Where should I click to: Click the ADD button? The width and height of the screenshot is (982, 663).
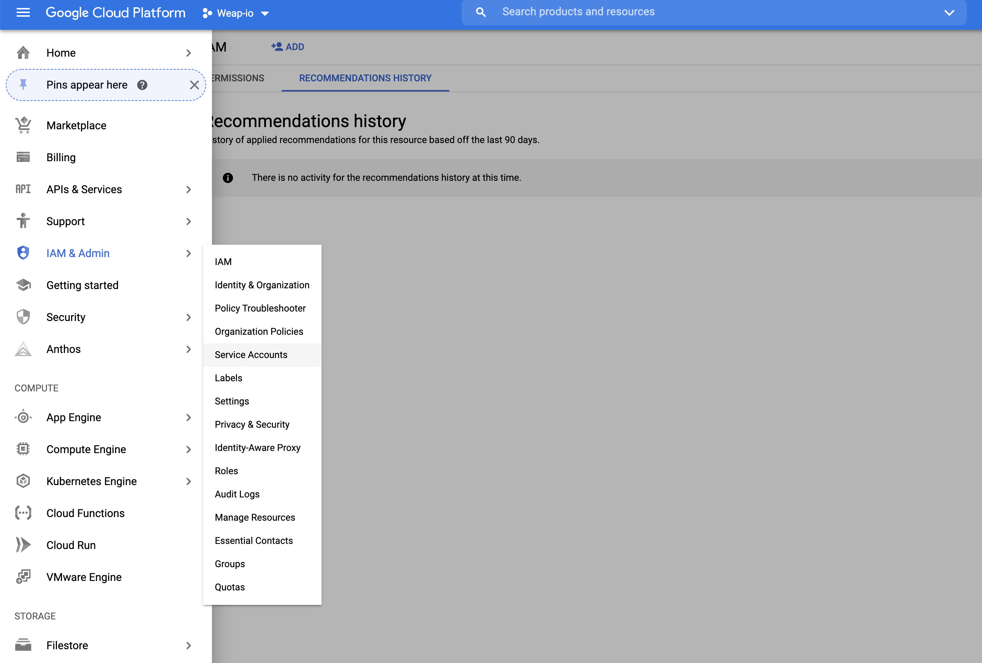tap(288, 47)
